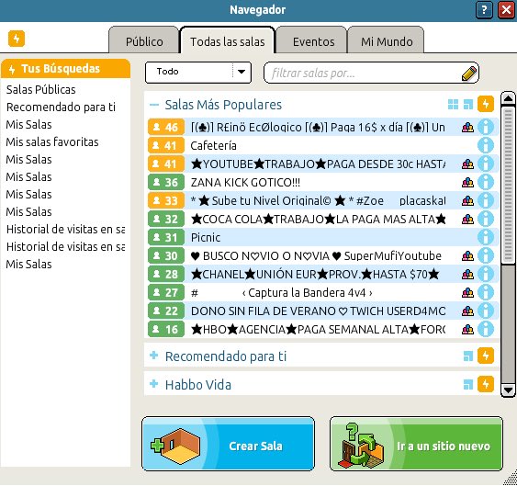The width and height of the screenshot is (517, 486).
Task: Expand the Habbo Vida section
Action: pyautogui.click(x=153, y=384)
